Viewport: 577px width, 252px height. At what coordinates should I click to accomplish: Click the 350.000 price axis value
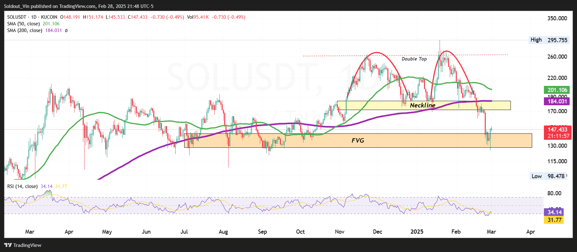click(557, 18)
